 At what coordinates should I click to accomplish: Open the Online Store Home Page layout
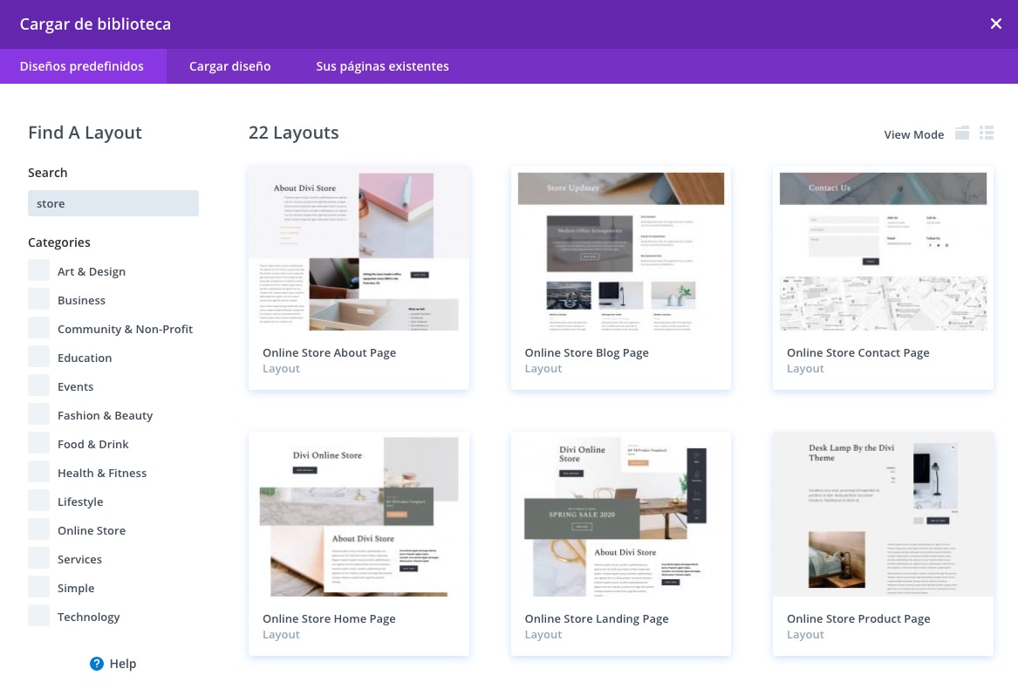coord(359,516)
